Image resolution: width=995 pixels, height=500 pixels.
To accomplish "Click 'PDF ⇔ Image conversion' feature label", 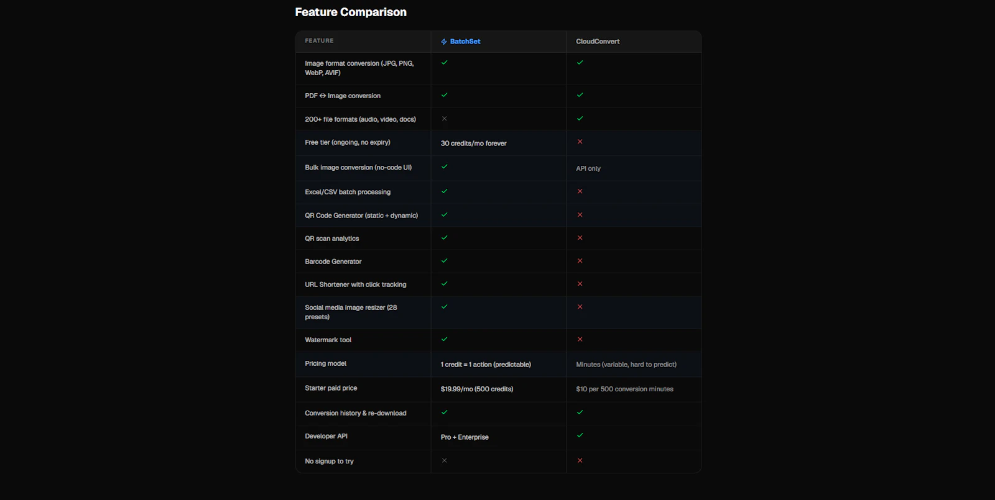I will 343,96.
